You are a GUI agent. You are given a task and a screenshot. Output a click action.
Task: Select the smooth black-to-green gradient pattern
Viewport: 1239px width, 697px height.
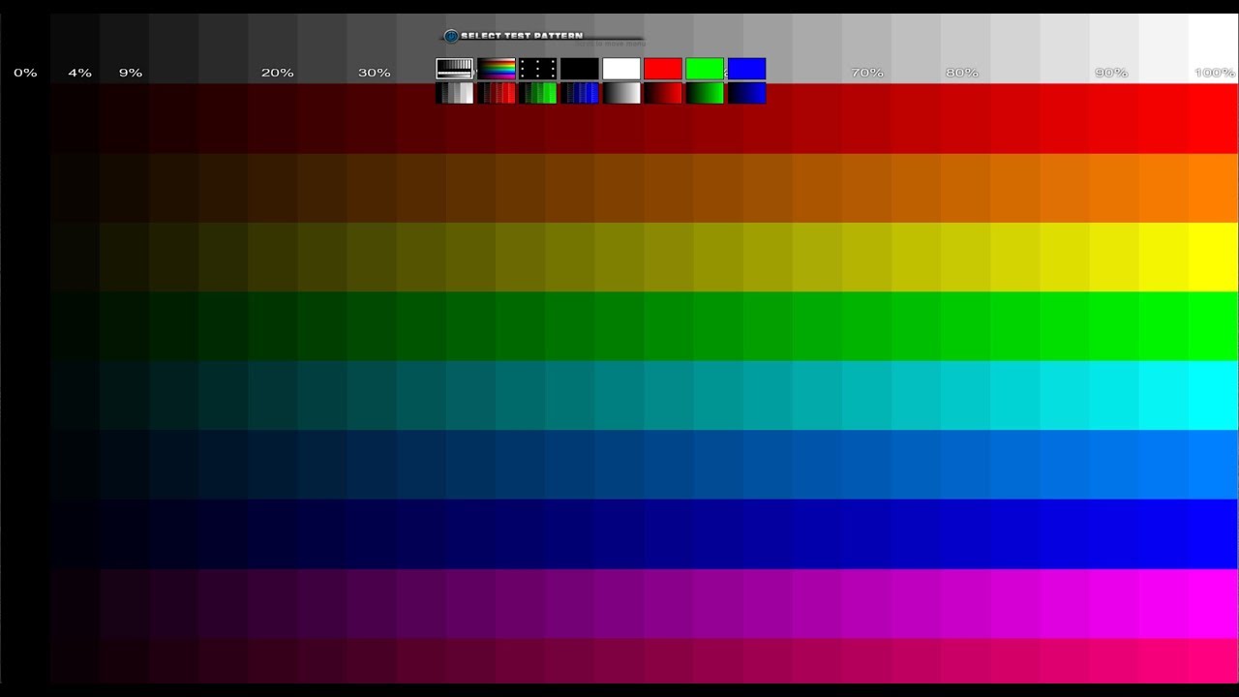(705, 93)
